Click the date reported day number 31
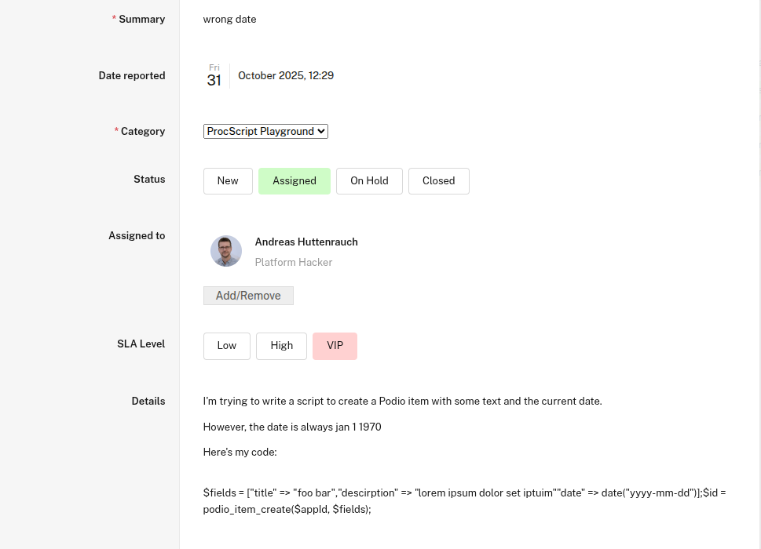761x549 pixels. [214, 80]
